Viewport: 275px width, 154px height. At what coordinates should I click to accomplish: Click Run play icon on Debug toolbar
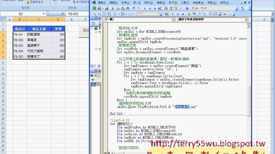point(173,14)
